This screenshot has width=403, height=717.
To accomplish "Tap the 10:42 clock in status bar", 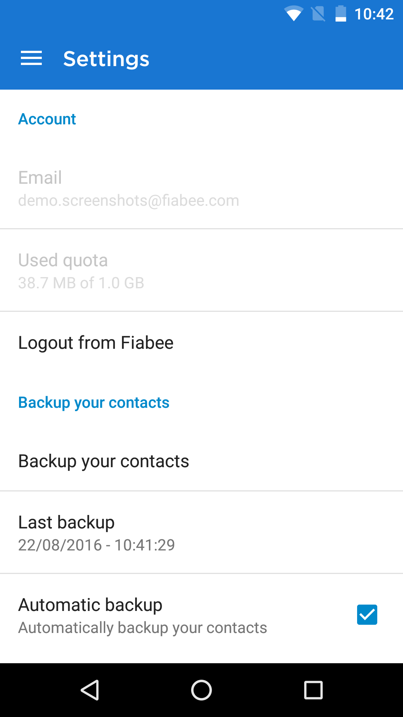I will pyautogui.click(x=374, y=14).
